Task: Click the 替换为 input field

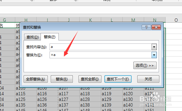Action: pos(101,55)
